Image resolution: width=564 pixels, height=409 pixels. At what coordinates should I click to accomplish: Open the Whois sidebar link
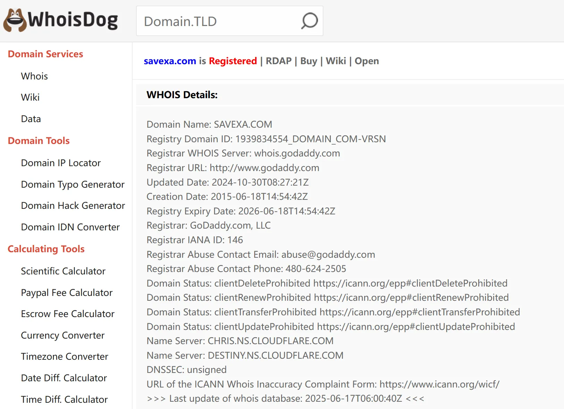tap(34, 76)
